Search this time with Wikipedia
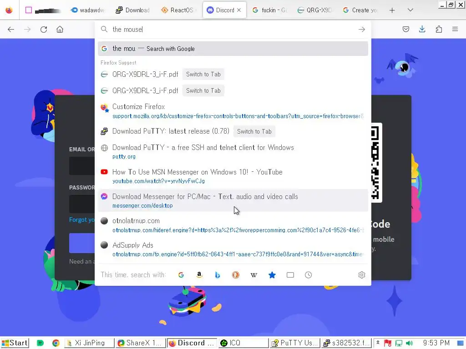 click(254, 275)
